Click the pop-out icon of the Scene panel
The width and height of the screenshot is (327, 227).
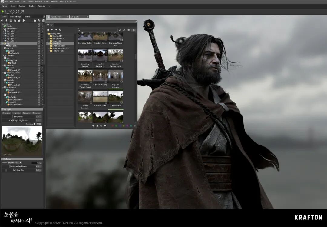[44, 16]
